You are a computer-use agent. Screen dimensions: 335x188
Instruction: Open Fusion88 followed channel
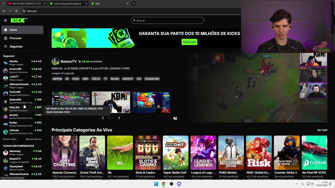pos(22,93)
